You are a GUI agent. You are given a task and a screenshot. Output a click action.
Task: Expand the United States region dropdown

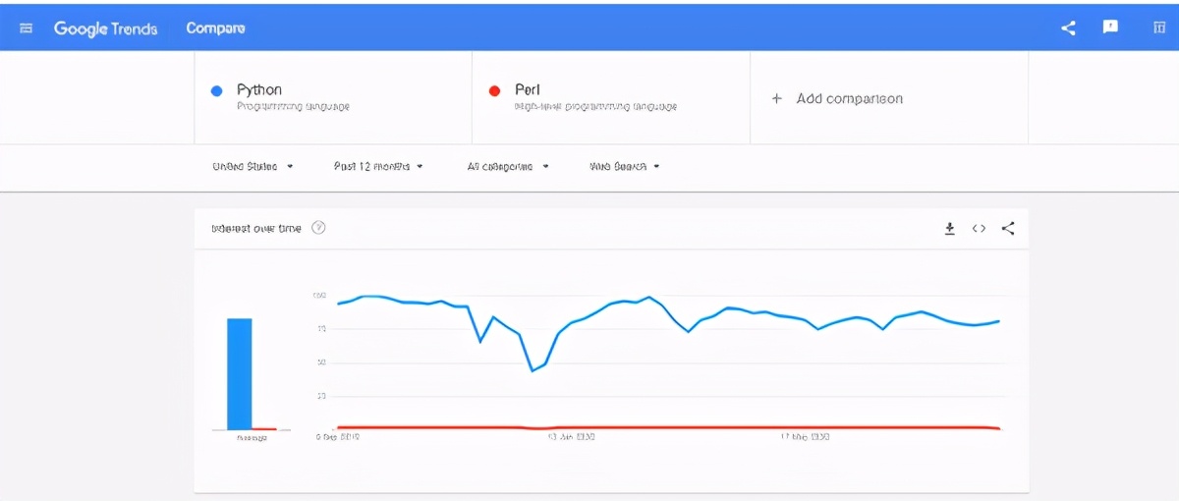click(x=253, y=167)
